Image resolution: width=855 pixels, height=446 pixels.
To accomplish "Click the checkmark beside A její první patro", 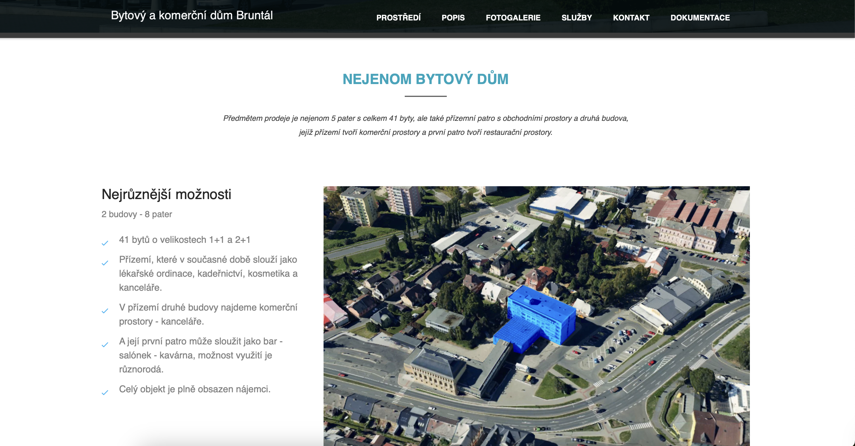I will [x=105, y=345].
